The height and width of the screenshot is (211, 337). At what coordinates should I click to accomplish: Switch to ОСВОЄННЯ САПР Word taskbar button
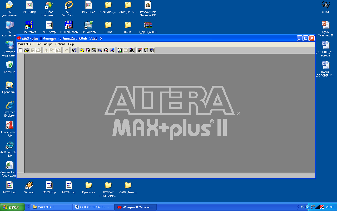click(x=94, y=207)
